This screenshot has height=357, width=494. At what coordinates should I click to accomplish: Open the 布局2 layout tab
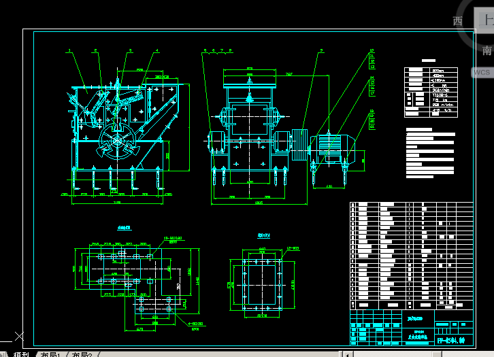coord(82,355)
